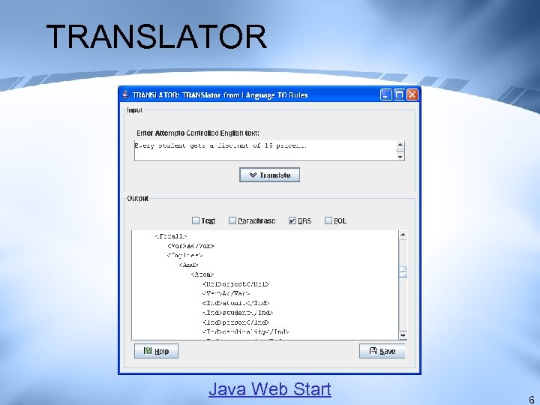Select the line "<Var>A</Var>" under Forall
This screenshot has width=540, height=405.
[190, 246]
